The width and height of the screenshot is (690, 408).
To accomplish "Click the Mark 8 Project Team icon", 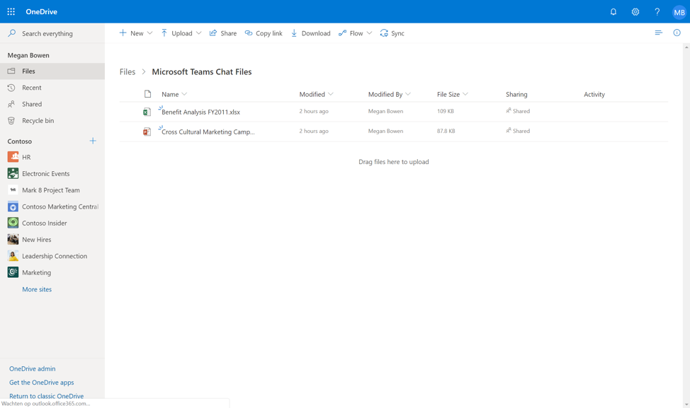I will [13, 190].
